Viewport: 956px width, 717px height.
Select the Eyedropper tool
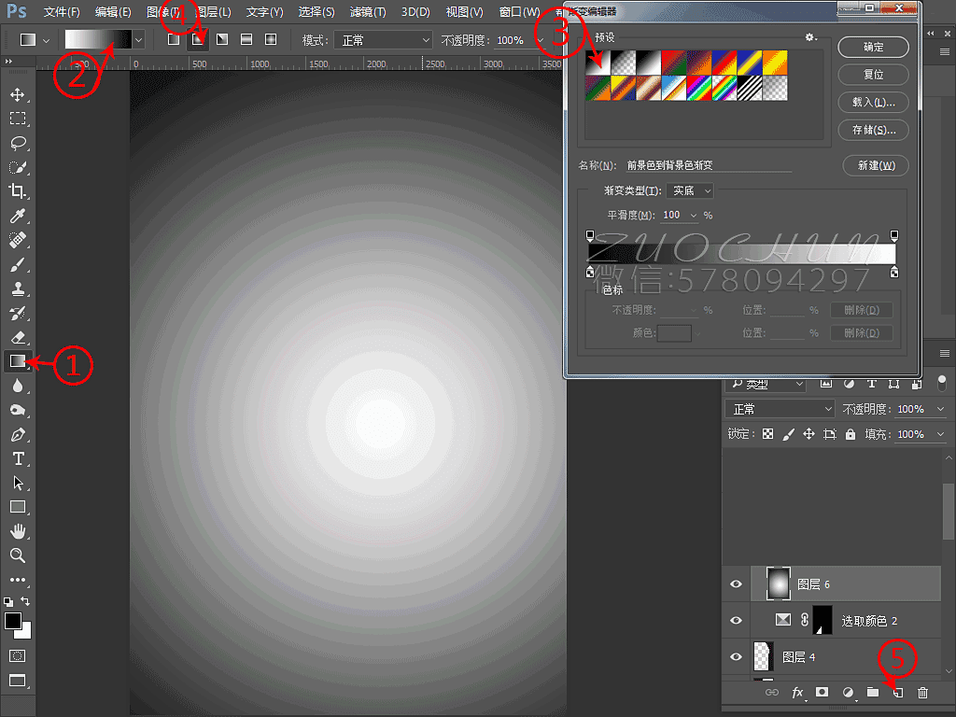pos(18,216)
